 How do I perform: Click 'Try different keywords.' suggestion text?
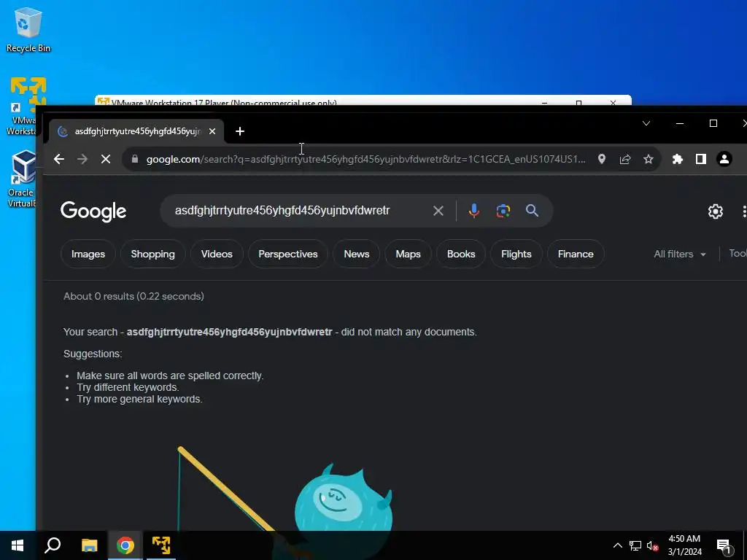pyautogui.click(x=128, y=388)
